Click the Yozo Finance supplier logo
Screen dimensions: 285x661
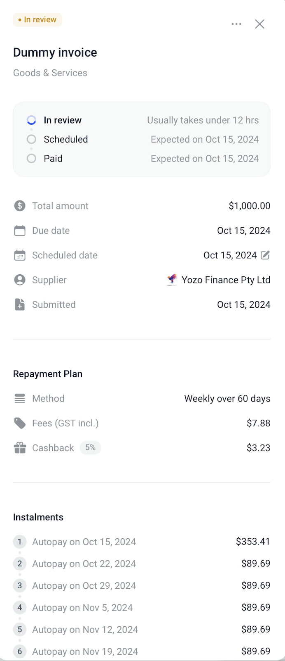coord(172,280)
